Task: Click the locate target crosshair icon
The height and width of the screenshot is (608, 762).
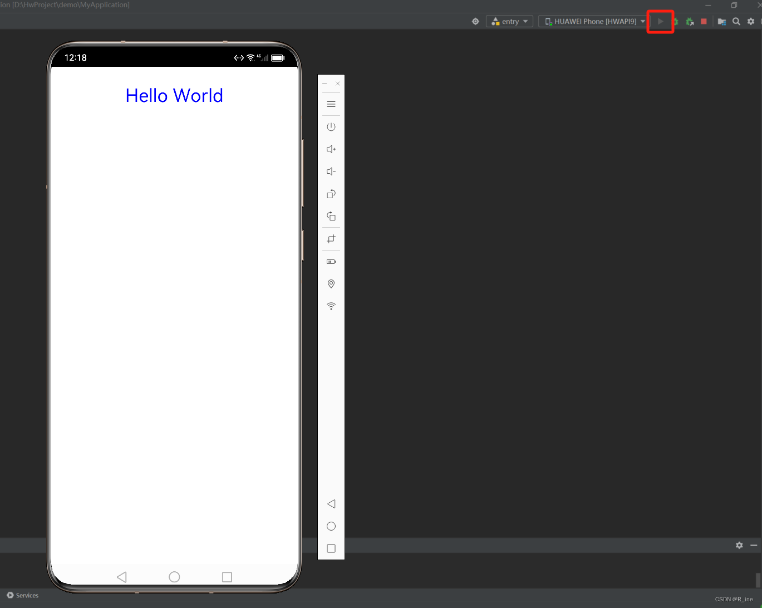Action: click(x=475, y=21)
